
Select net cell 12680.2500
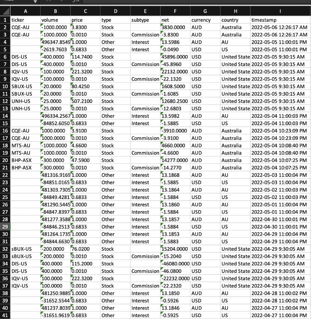(x=175, y=101)
